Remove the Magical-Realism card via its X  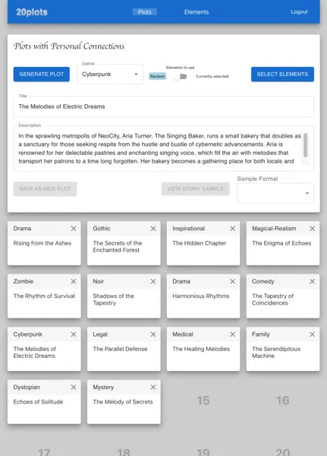(x=312, y=229)
